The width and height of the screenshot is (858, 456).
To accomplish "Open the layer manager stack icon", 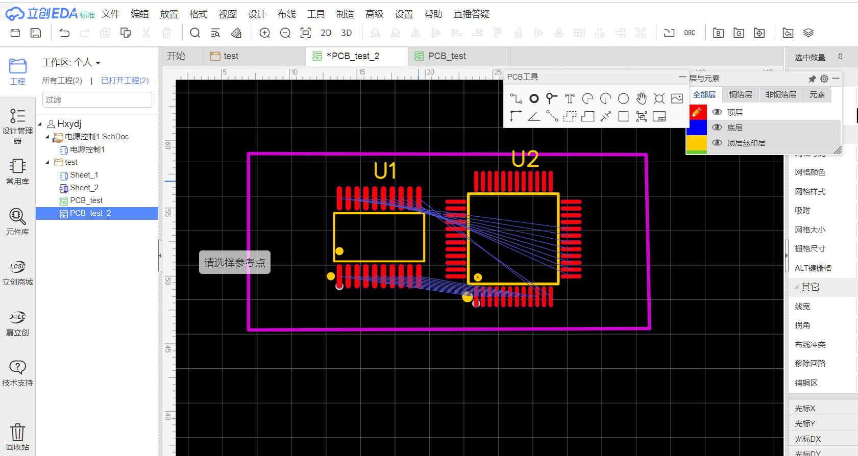I will (x=808, y=33).
